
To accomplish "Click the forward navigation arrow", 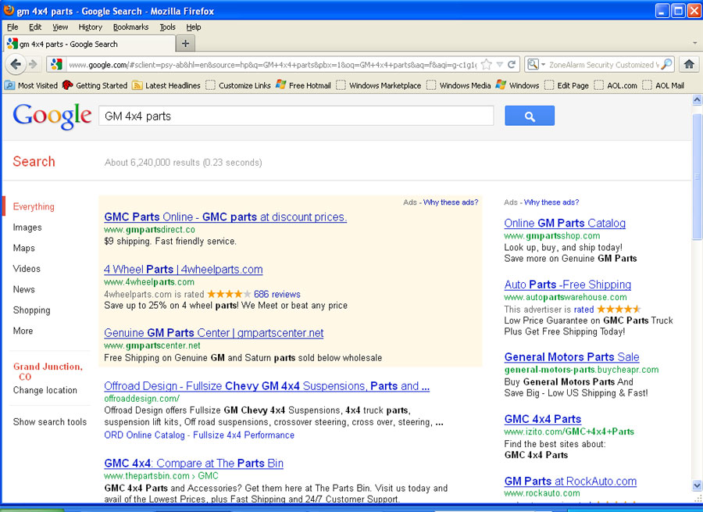I will click(33, 65).
